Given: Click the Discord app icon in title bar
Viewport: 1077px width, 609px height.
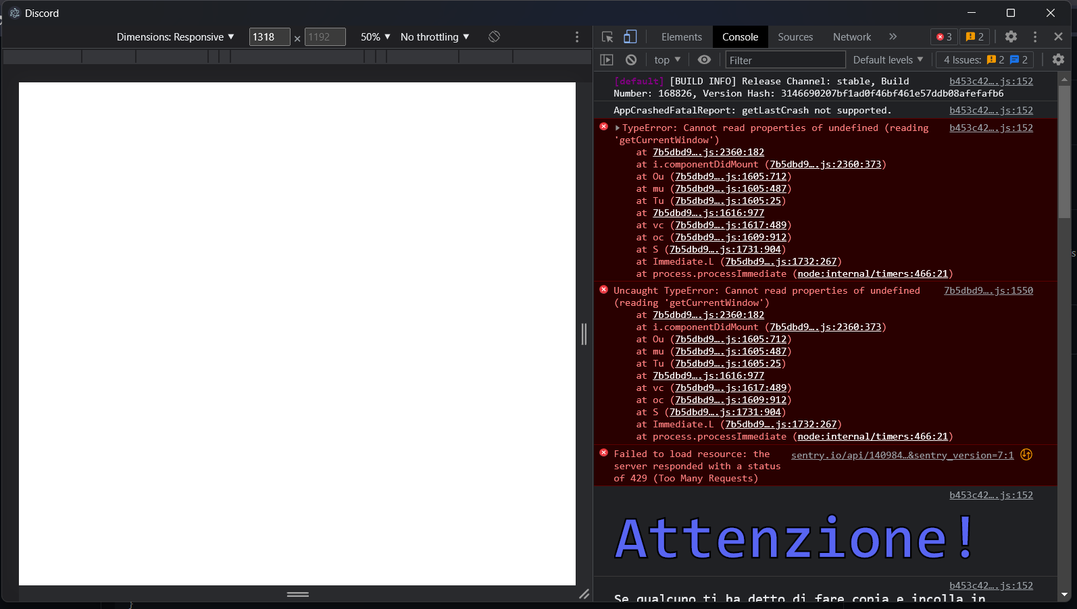Looking at the screenshot, I should tap(15, 13).
